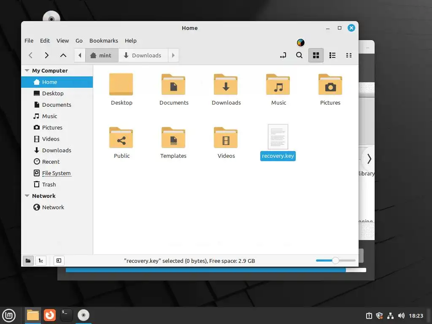Open the File menu

29,41
